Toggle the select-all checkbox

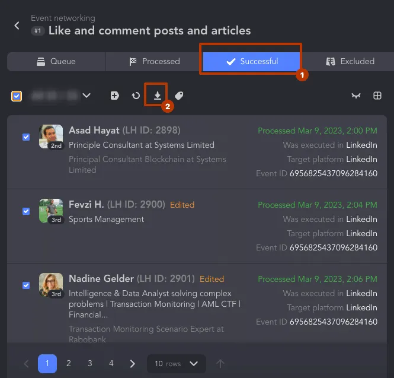click(x=17, y=96)
